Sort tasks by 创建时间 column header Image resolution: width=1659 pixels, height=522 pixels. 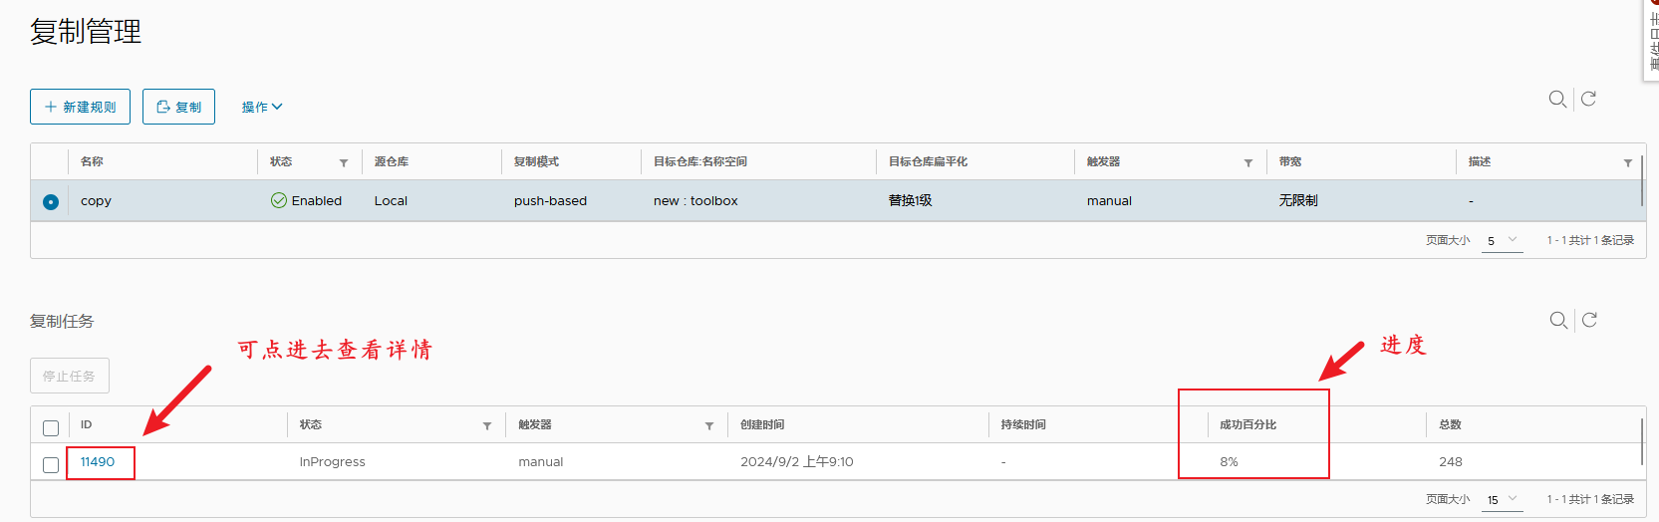point(762,424)
